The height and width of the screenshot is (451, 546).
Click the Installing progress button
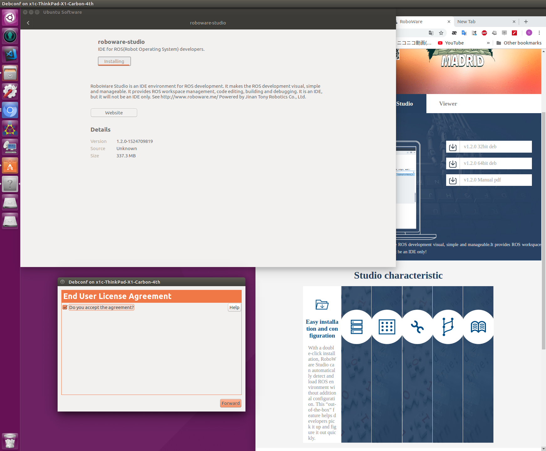coord(114,61)
